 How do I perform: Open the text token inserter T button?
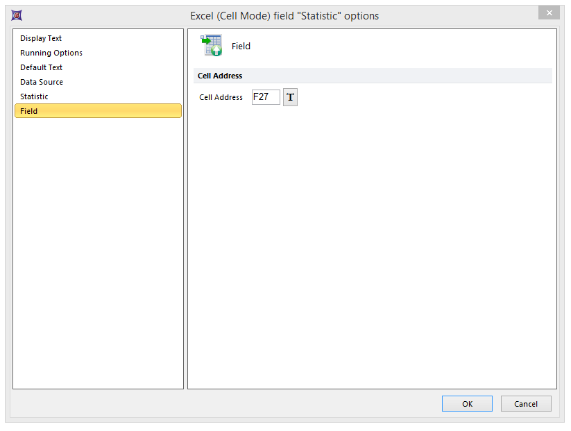(x=290, y=97)
